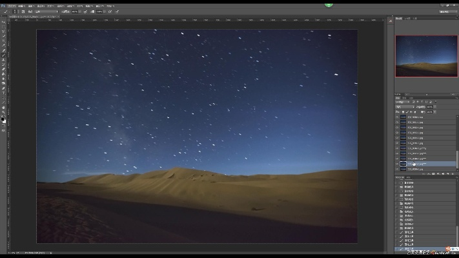The height and width of the screenshot is (258, 459).
Task: Click the Navigator preview thumbnail
Action: [x=421, y=56]
